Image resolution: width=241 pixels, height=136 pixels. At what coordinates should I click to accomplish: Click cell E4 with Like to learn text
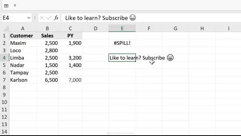click(122, 58)
